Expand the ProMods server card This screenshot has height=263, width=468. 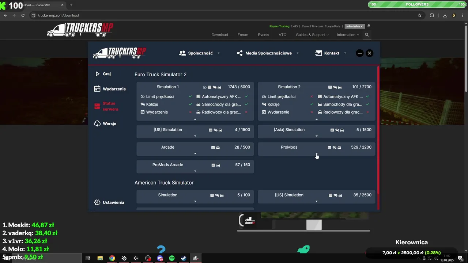317,154
